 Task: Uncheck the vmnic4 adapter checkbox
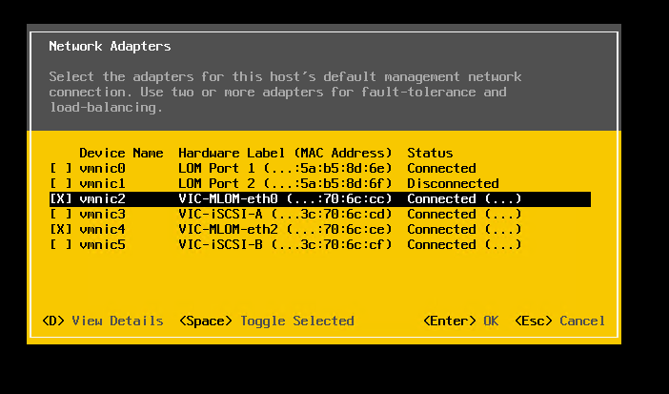pos(60,229)
